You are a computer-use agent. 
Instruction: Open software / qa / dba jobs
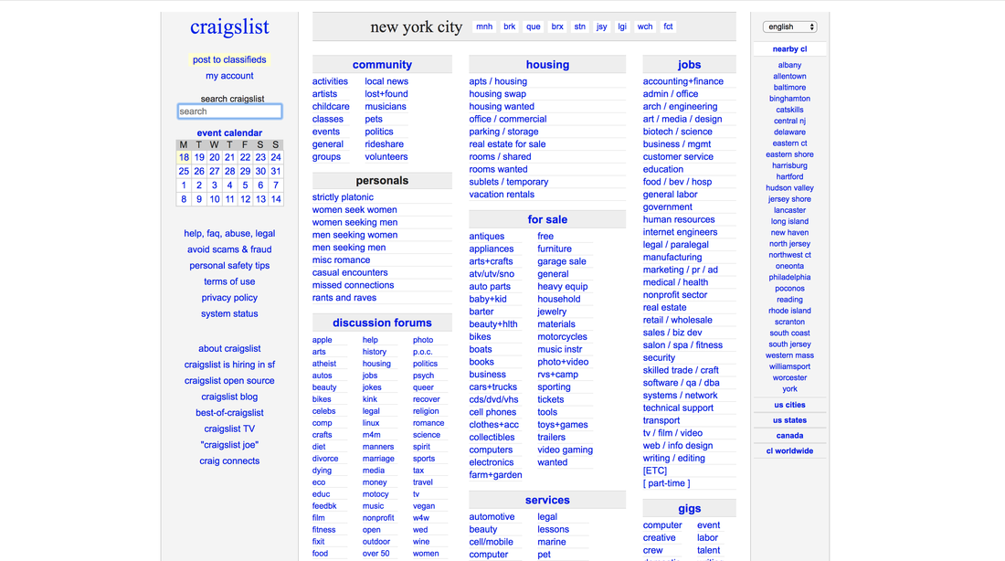click(x=681, y=383)
